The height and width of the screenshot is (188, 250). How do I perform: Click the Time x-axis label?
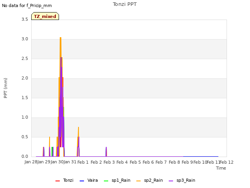click(221, 168)
